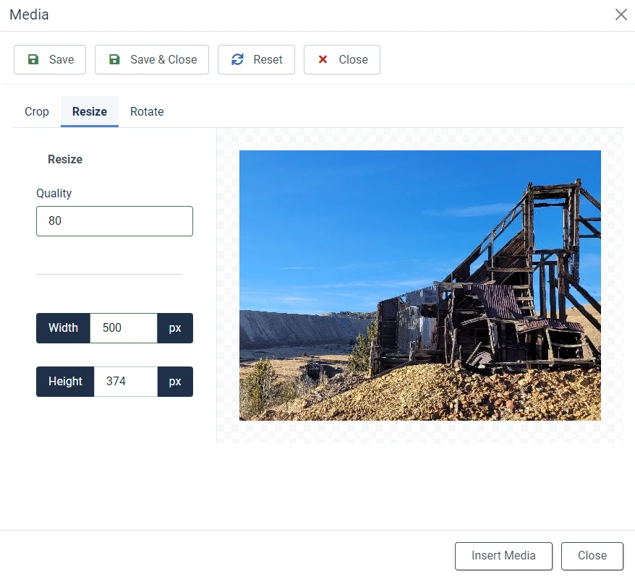The width and height of the screenshot is (635, 579).
Task: Click the Height label
Action: pyautogui.click(x=65, y=382)
